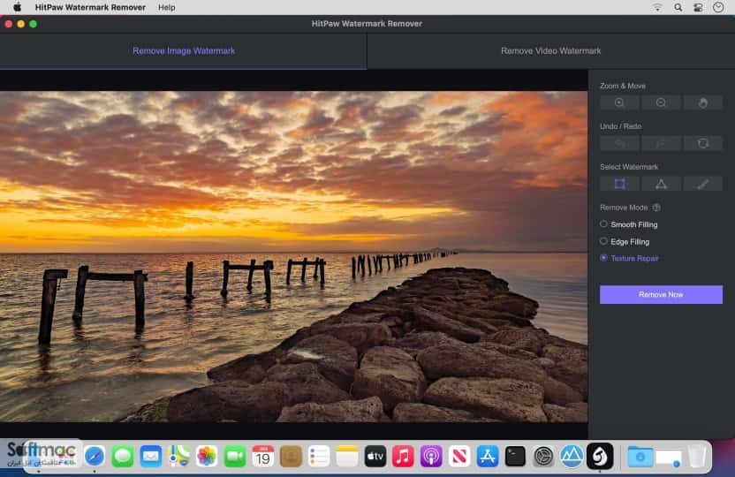Switch to Remove Video Watermark tab
This screenshot has height=477, width=735.
pyautogui.click(x=550, y=51)
